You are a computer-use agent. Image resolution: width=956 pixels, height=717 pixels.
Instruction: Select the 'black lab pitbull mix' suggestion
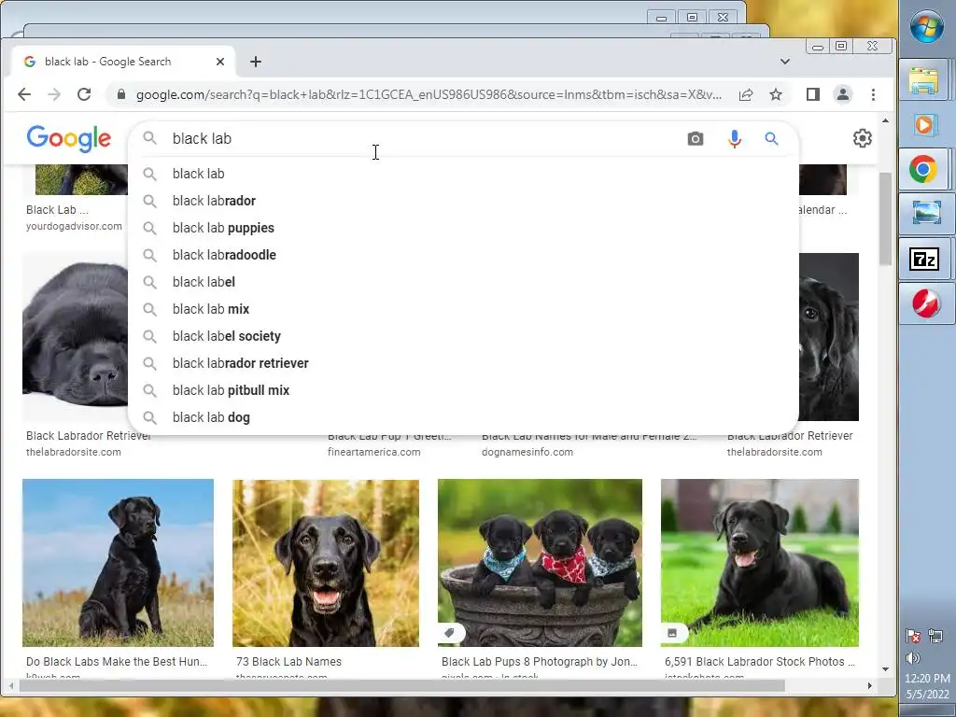point(463,390)
